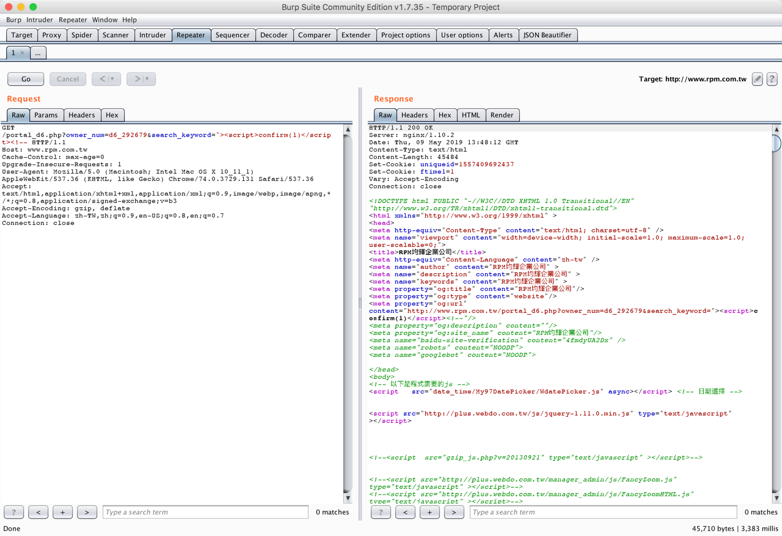782x536 pixels.
Task: Show request Headers view
Action: coord(82,115)
